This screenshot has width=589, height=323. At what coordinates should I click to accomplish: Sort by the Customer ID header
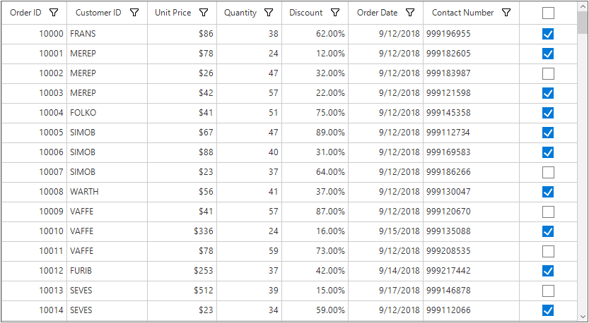pos(98,13)
